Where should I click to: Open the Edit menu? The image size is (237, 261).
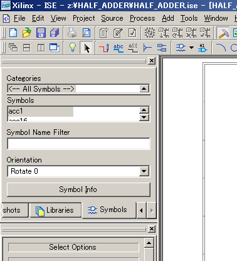pyautogui.click(x=38, y=18)
